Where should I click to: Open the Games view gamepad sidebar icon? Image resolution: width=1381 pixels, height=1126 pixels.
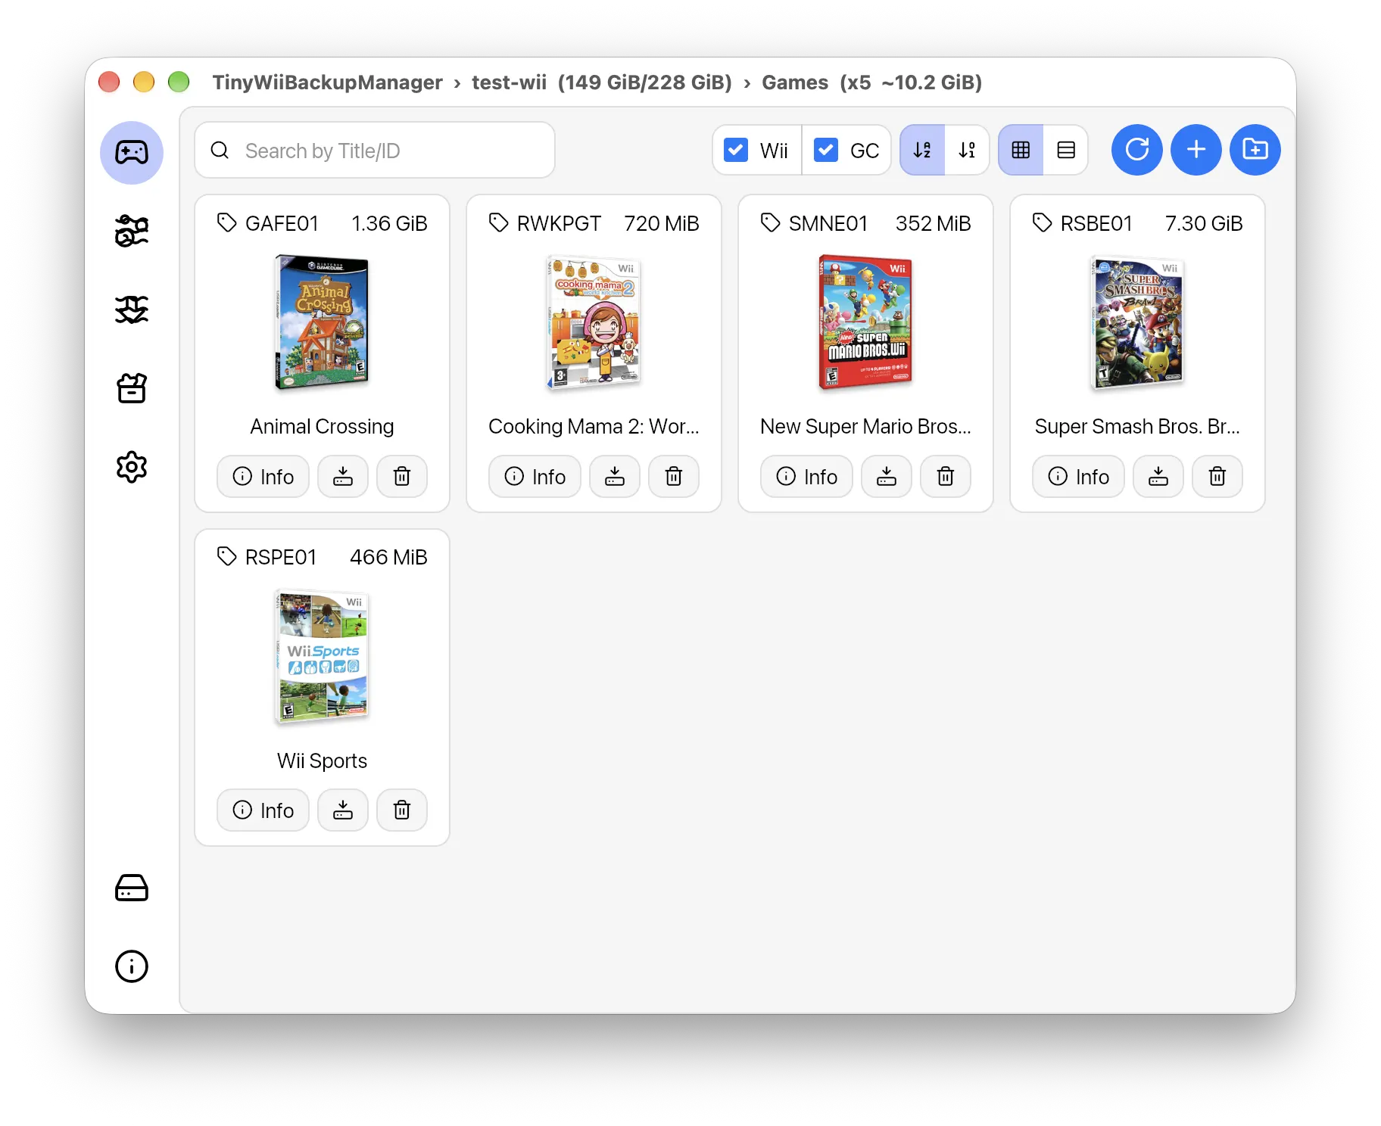tap(132, 153)
